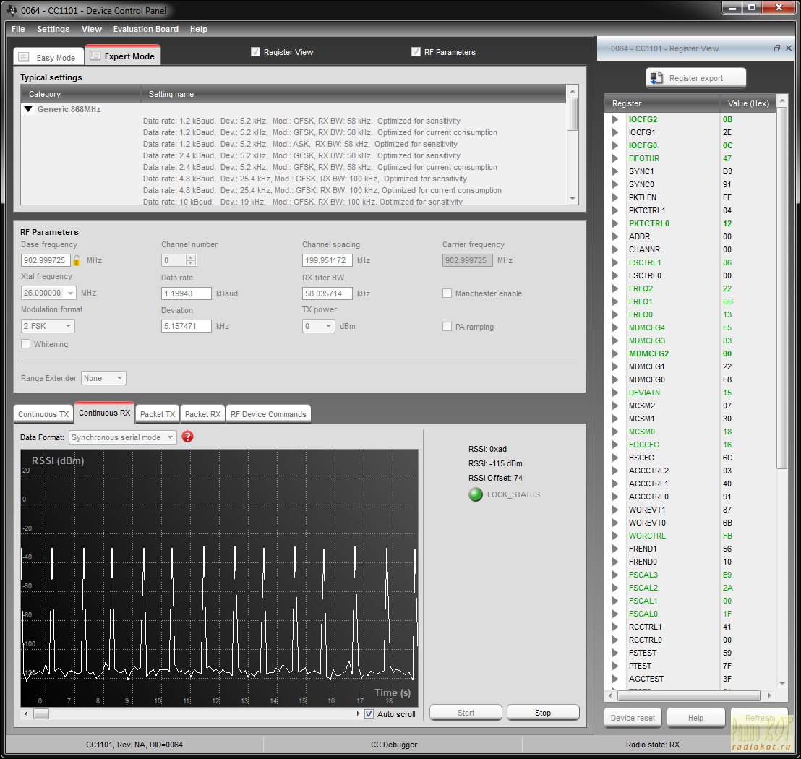
Task: Toggle the Register View checkbox
Action: [x=255, y=51]
